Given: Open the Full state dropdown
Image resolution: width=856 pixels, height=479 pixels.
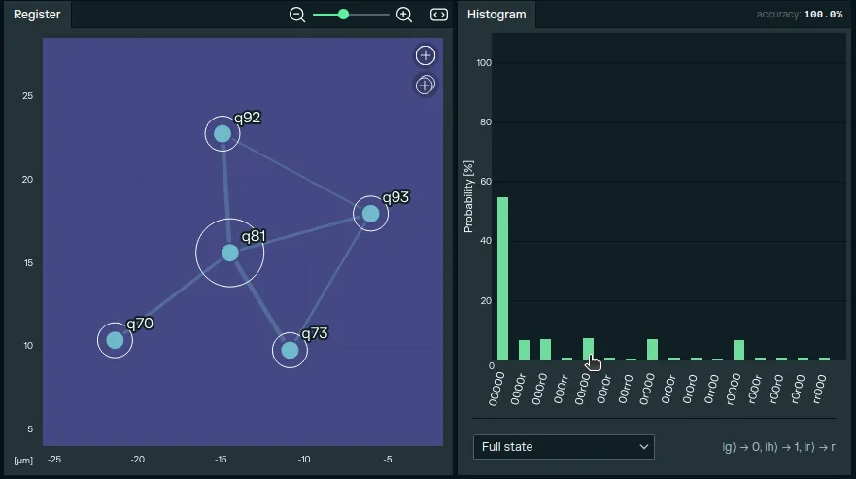Looking at the screenshot, I should click(x=564, y=447).
